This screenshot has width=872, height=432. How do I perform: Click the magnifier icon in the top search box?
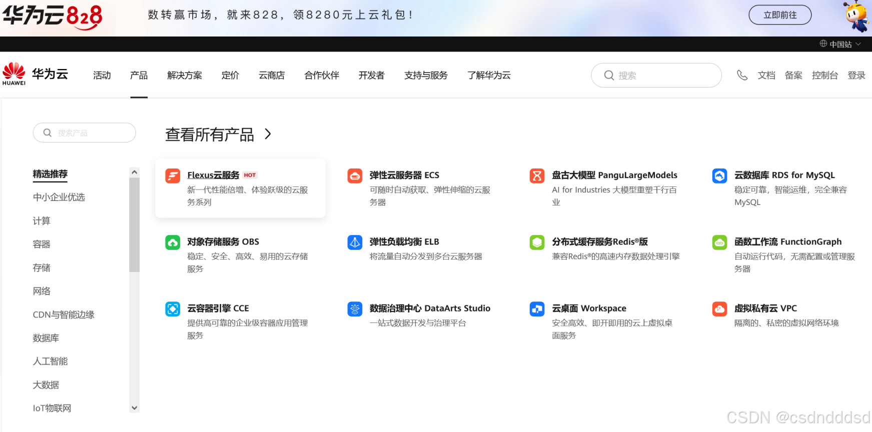point(609,75)
